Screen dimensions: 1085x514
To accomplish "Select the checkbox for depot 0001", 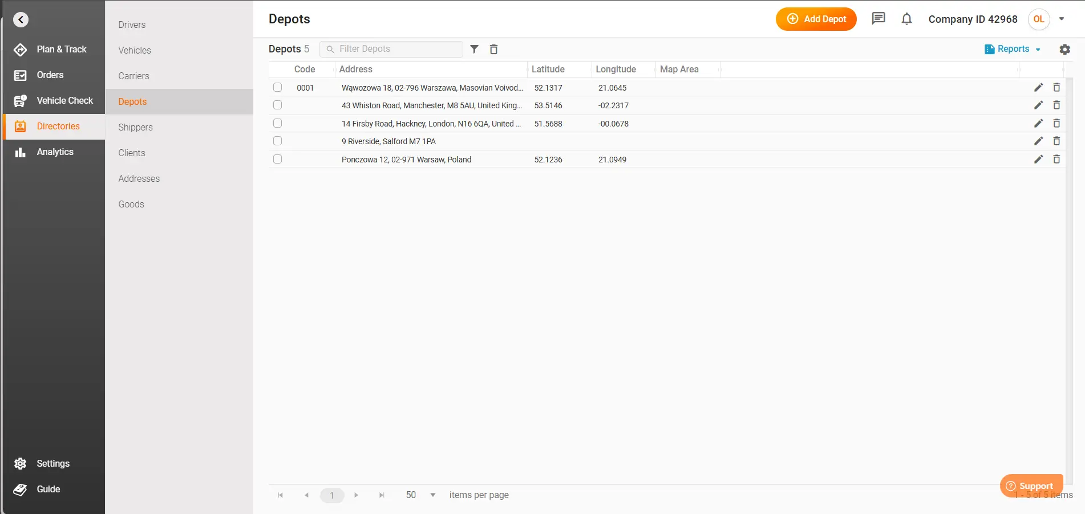I will click(277, 88).
